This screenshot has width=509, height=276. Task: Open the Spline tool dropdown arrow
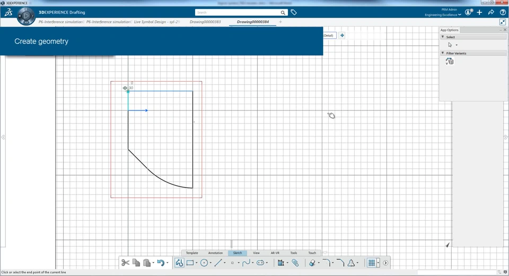(252, 263)
